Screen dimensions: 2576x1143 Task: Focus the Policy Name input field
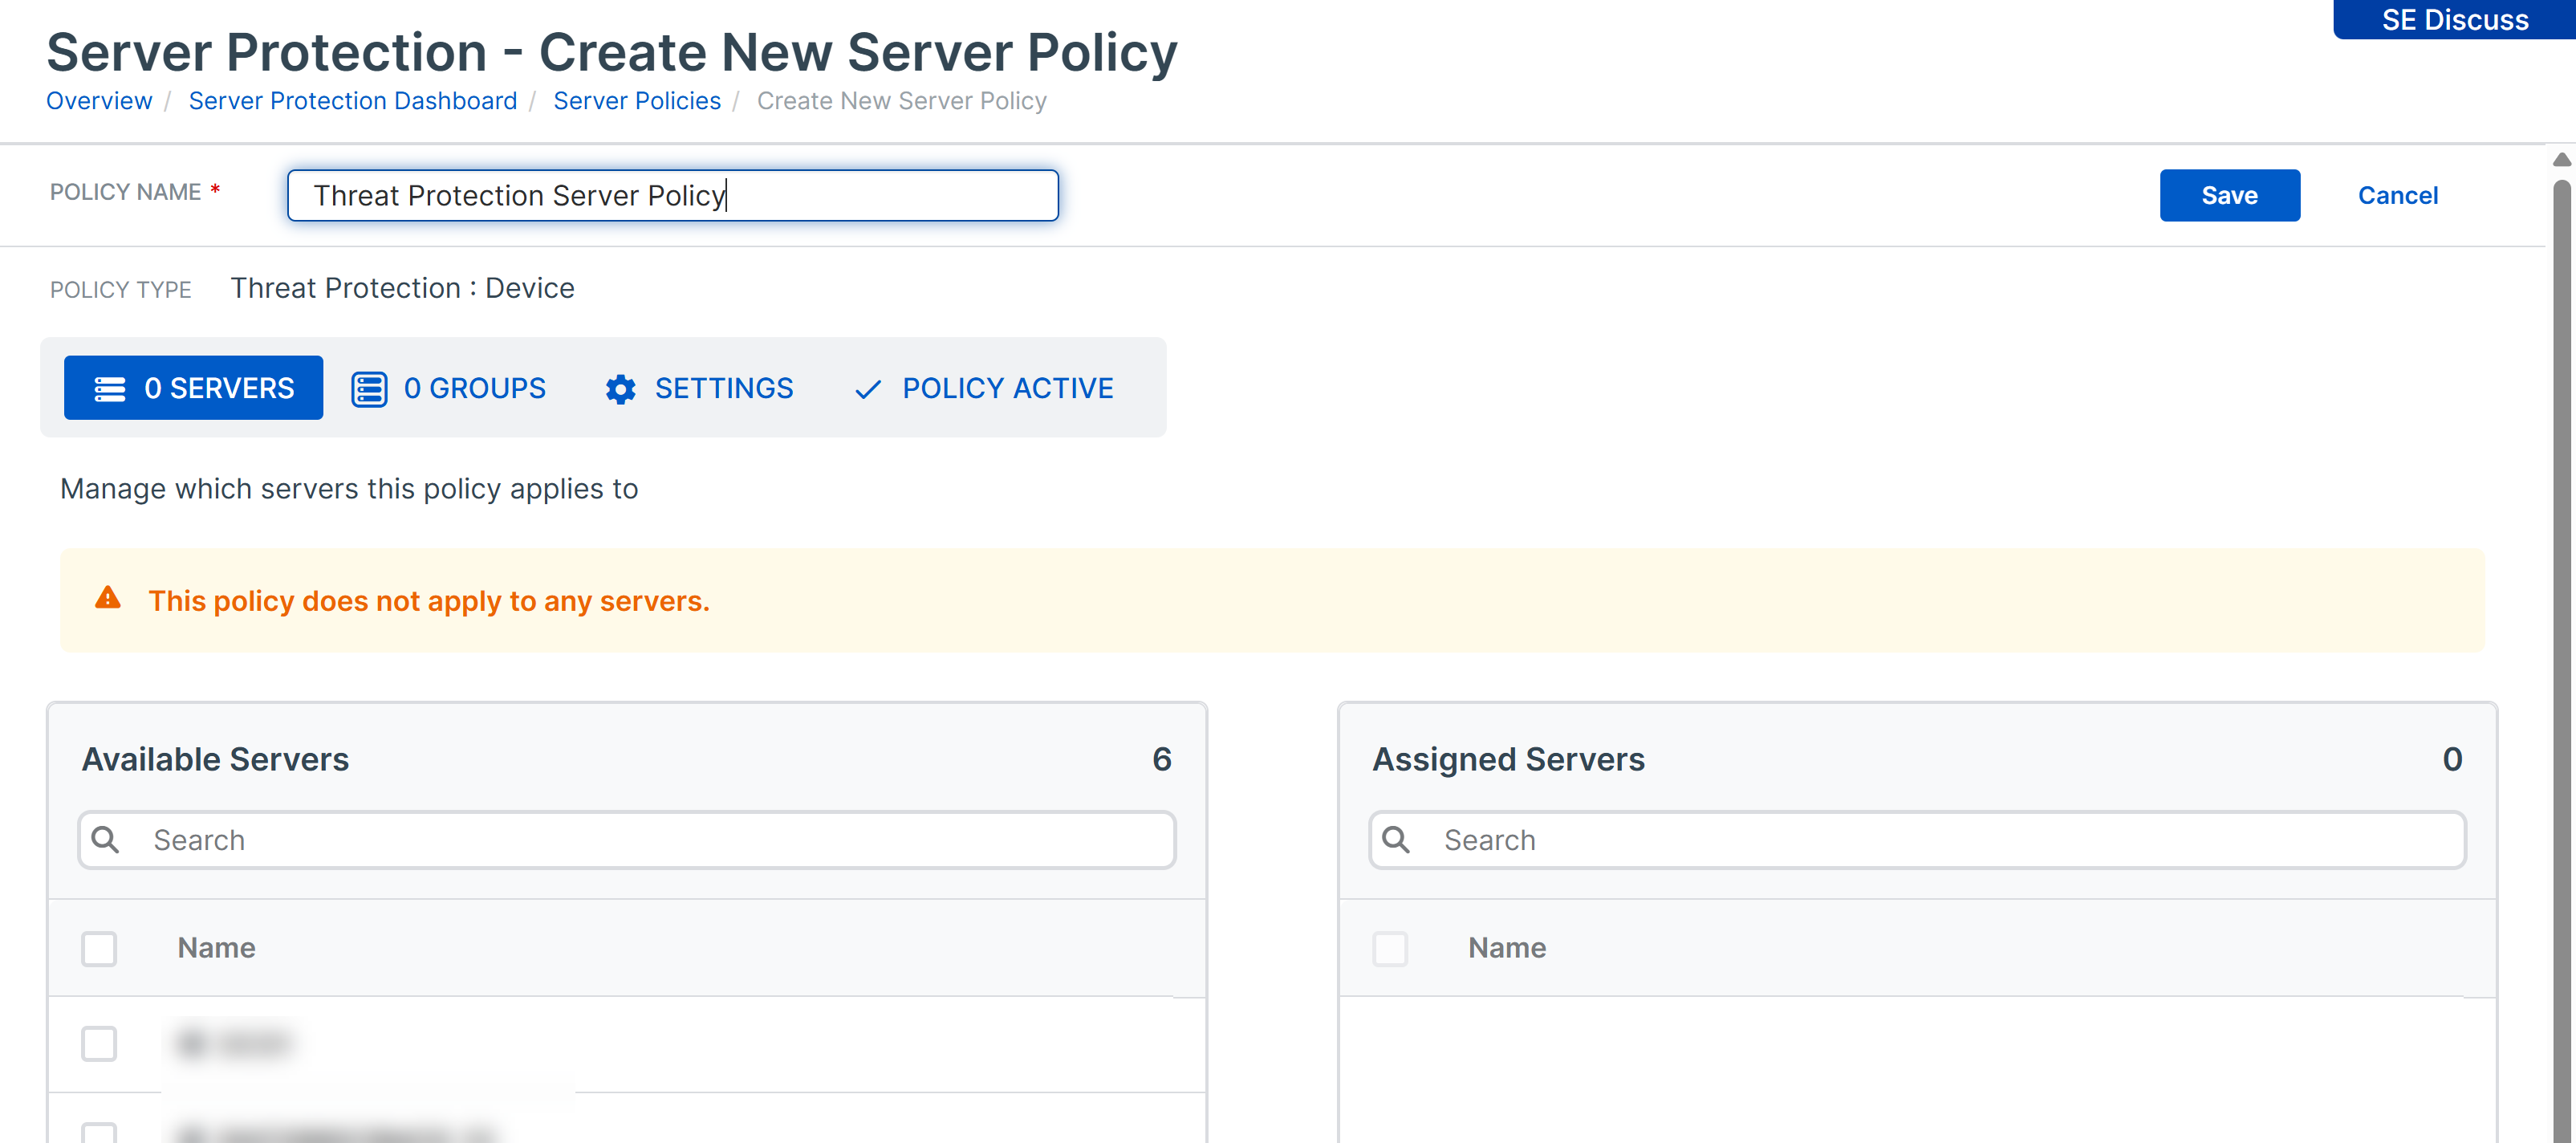673,195
